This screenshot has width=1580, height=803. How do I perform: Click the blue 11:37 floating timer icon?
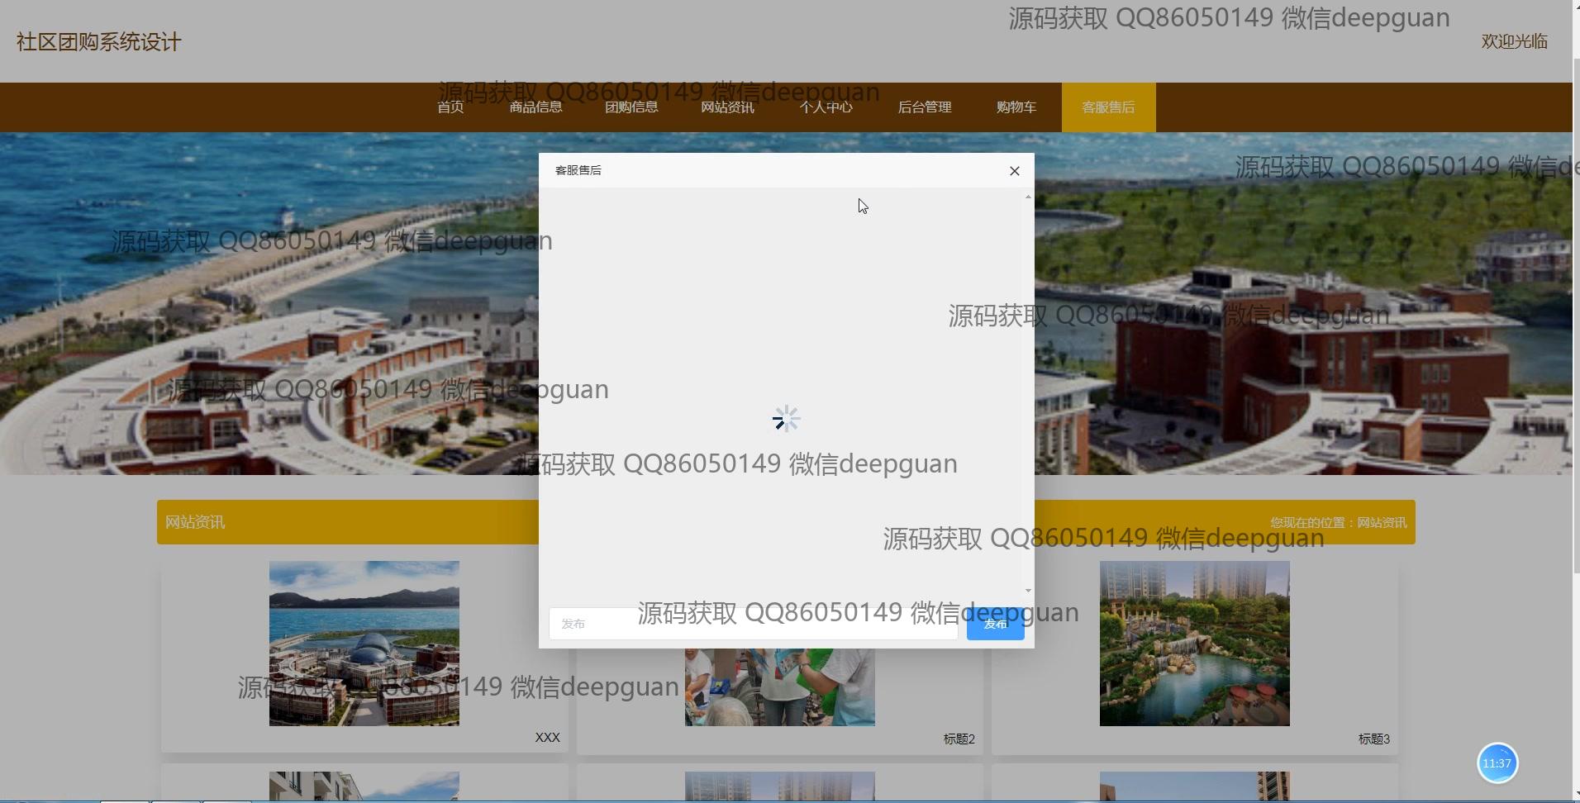[1497, 763]
